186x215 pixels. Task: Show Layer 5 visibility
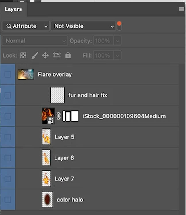tap(8, 137)
